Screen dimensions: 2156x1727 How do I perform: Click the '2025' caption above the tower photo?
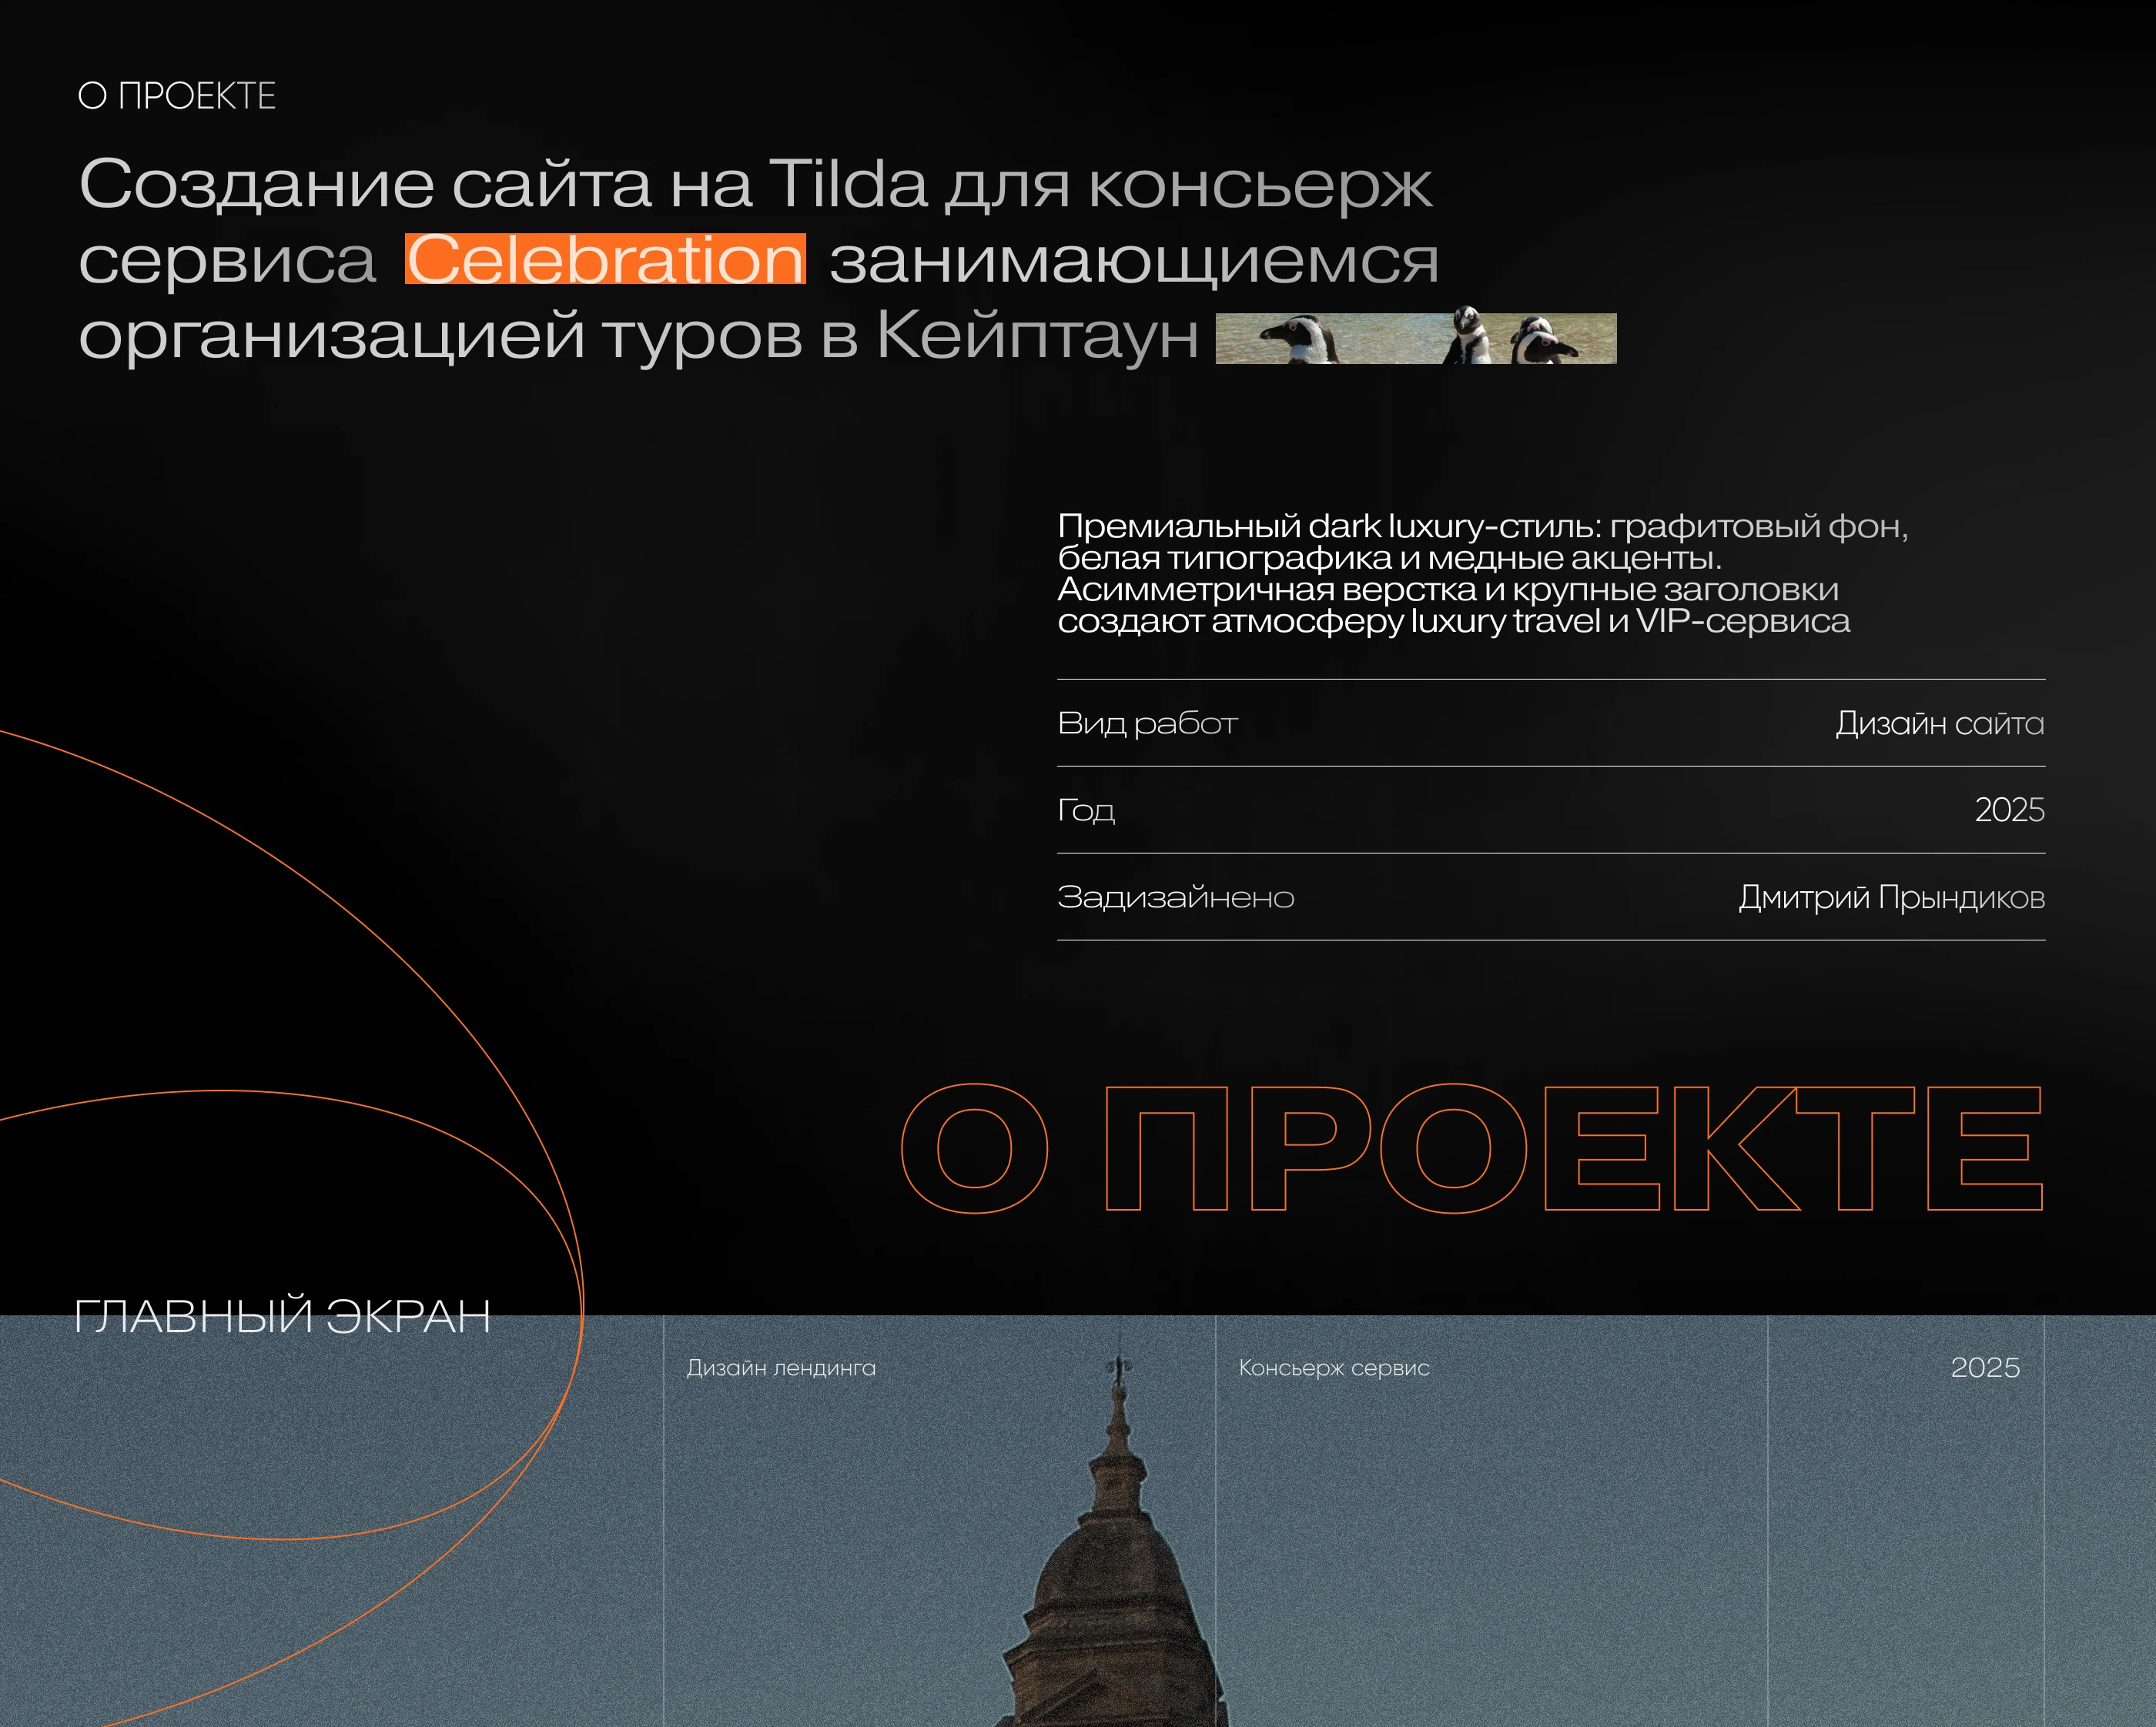[1985, 1367]
